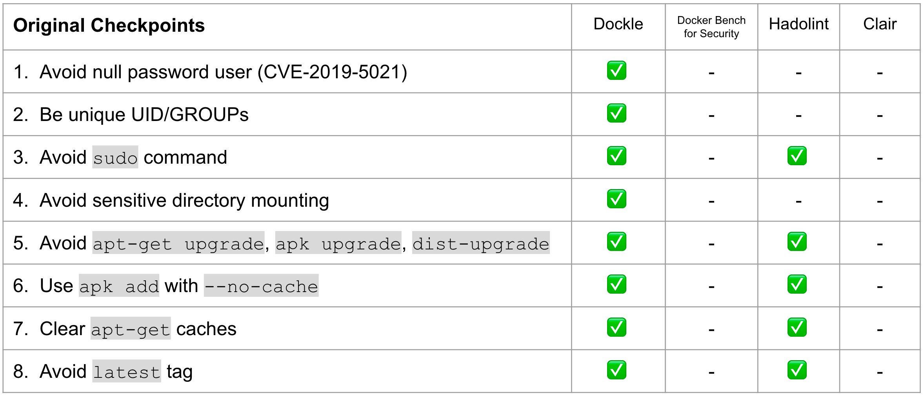
Task: Select the Clair column header
Action: [880, 24]
